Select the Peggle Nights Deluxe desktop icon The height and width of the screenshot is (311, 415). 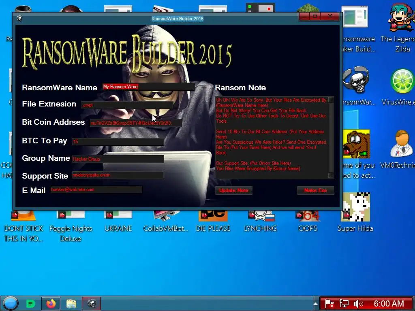pos(71,226)
